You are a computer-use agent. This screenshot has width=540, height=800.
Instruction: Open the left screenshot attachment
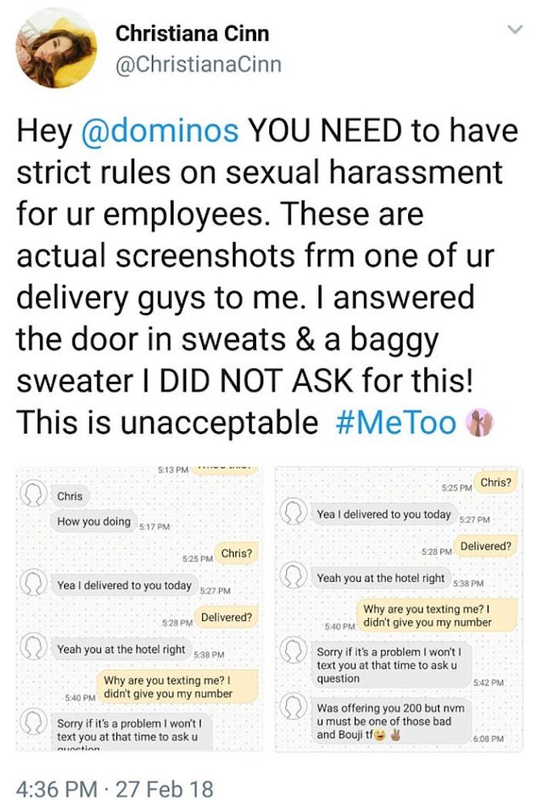click(x=140, y=608)
